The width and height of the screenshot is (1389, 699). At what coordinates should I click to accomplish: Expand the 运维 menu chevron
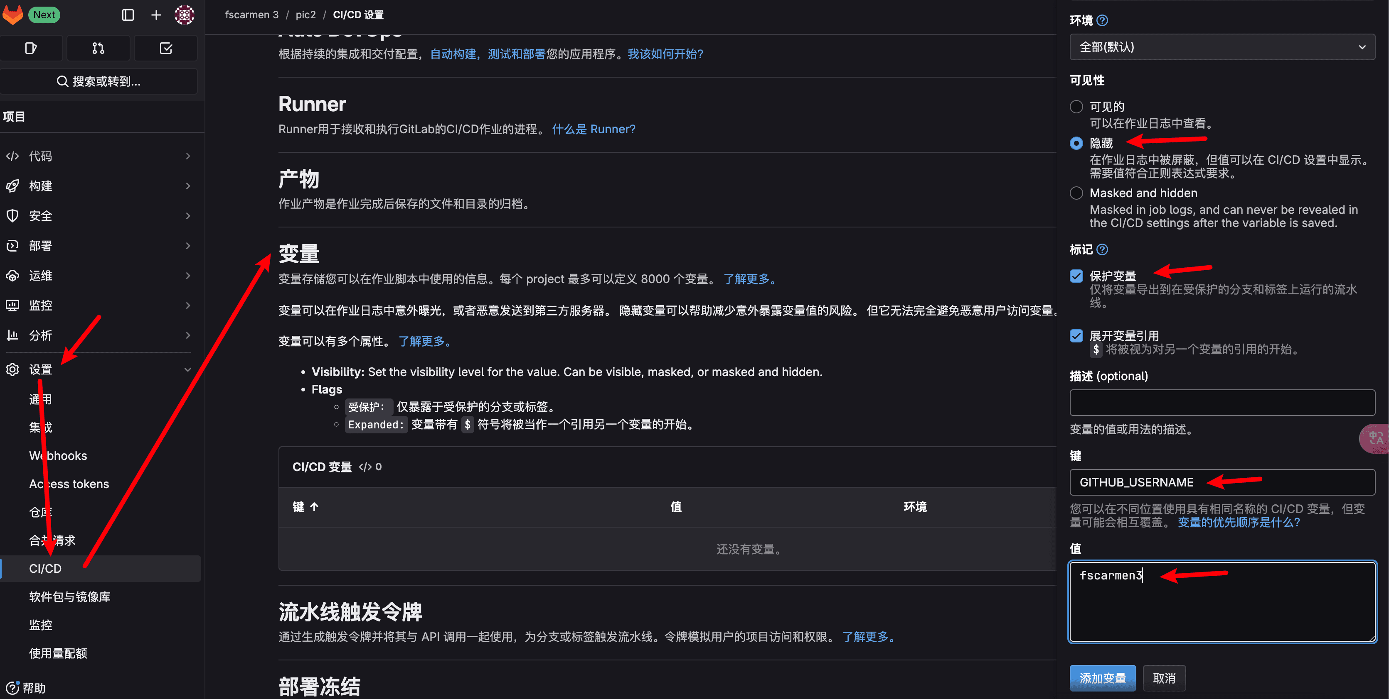(187, 276)
